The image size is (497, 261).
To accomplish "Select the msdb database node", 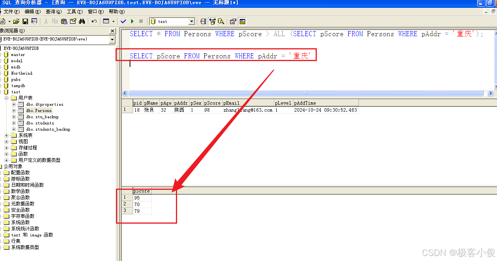I will pyautogui.click(x=16, y=67).
